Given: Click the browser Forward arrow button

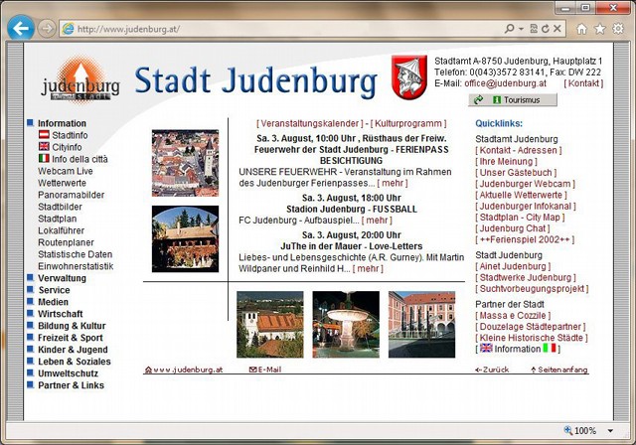Looking at the screenshot, I should click(x=47, y=29).
